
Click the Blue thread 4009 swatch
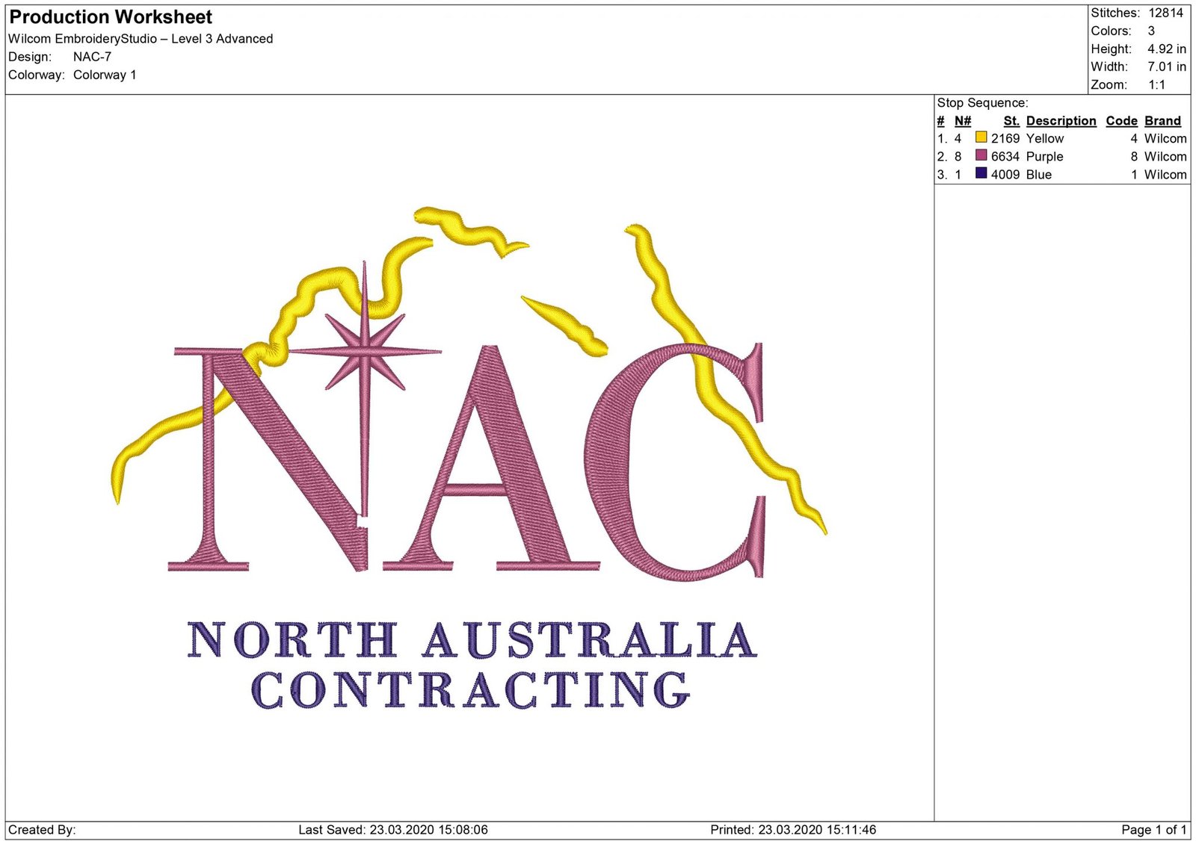click(980, 174)
